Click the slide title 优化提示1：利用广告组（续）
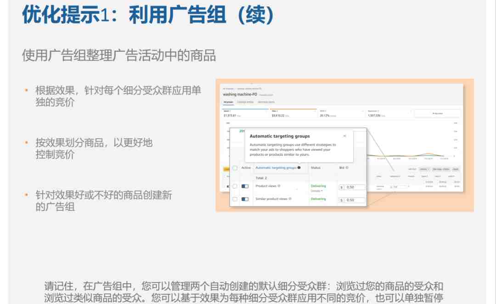The height and width of the screenshot is (304, 496). [148, 15]
